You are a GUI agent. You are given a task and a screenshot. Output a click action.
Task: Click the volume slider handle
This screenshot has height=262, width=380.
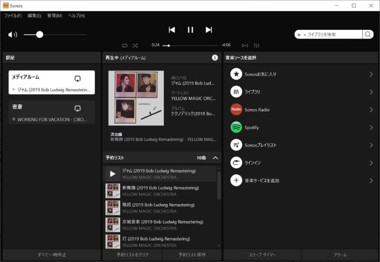[39, 35]
